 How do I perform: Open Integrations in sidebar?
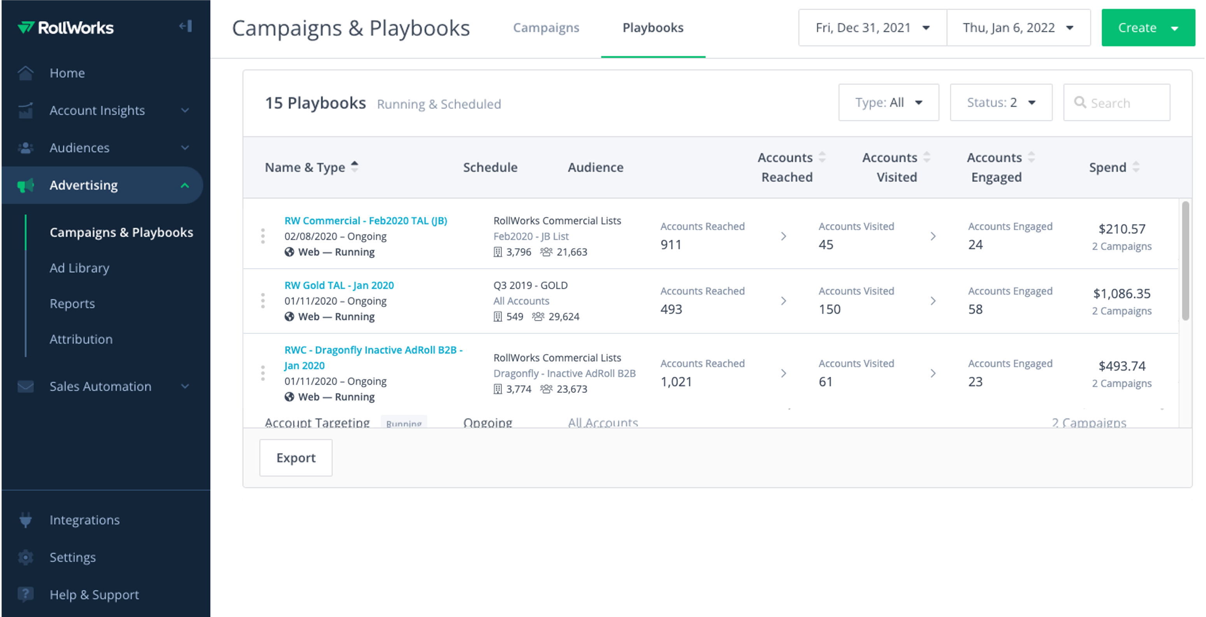coord(85,520)
